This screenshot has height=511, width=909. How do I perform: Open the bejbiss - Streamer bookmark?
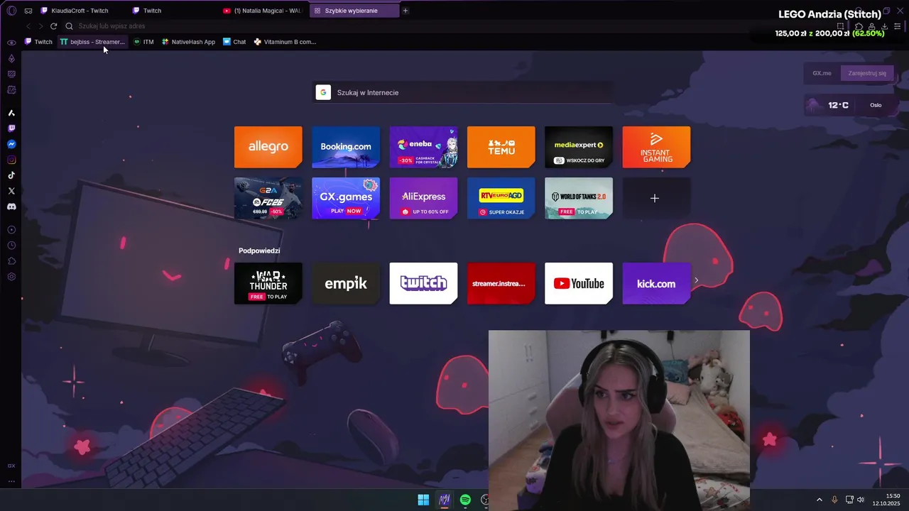(x=92, y=42)
